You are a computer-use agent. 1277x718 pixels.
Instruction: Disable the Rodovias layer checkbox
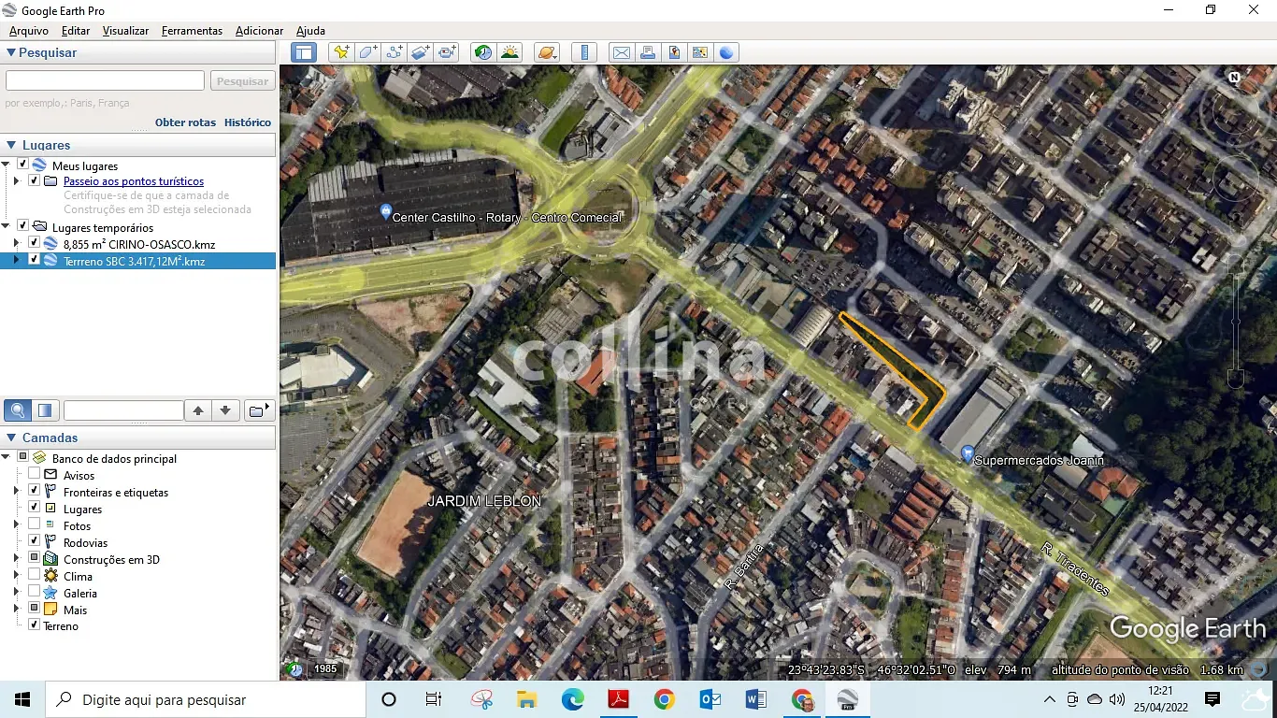pyautogui.click(x=35, y=541)
